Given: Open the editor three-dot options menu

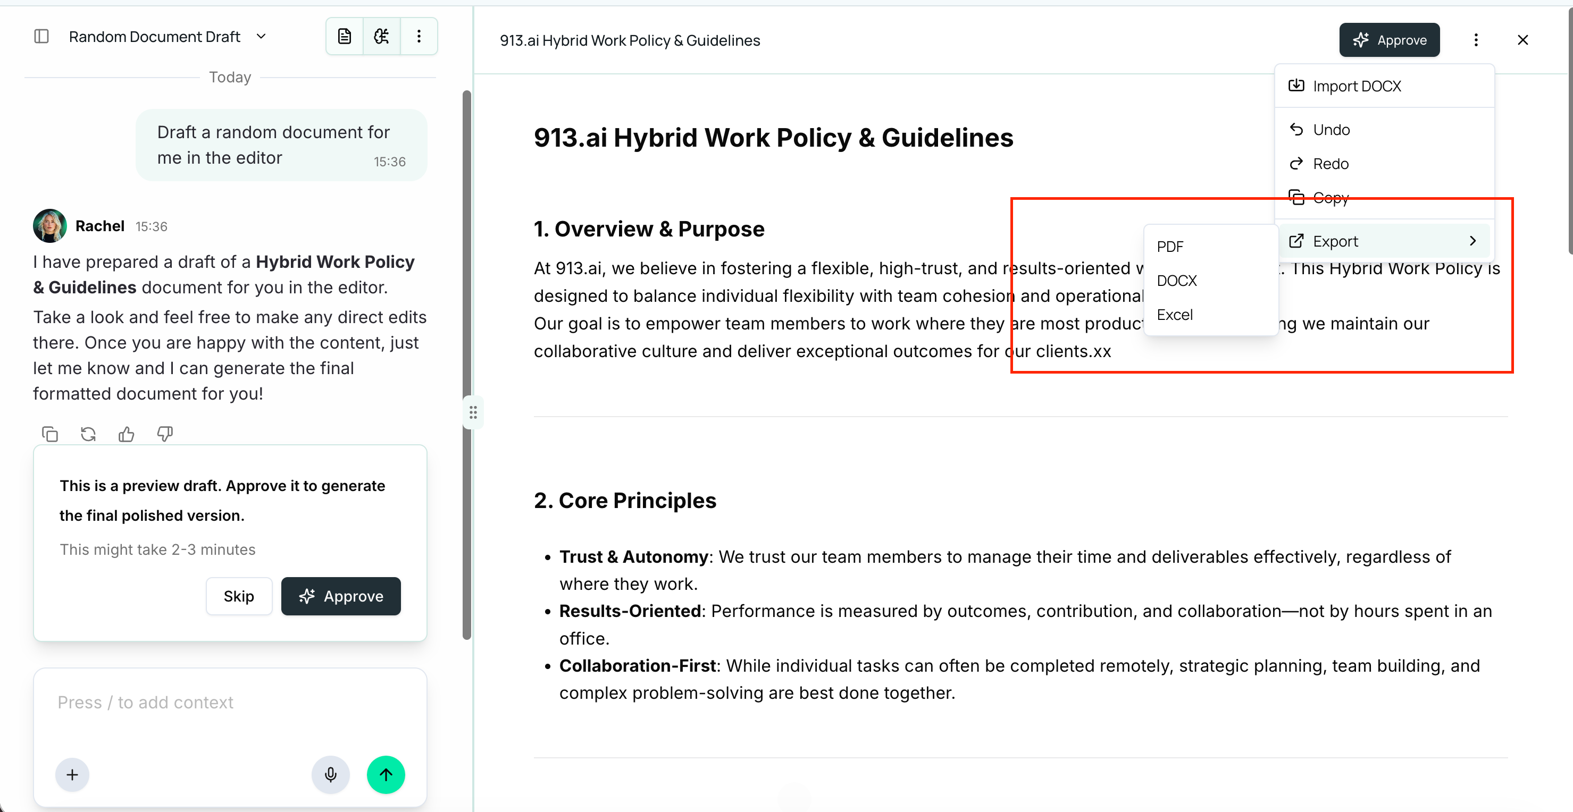Looking at the screenshot, I should tap(1476, 40).
